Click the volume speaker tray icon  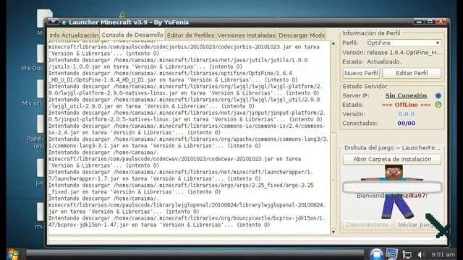click(421, 254)
